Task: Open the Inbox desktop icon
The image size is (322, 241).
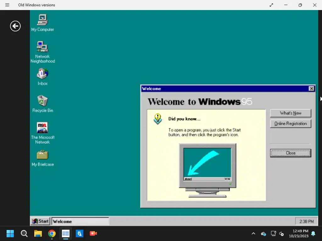Action: [x=42, y=77]
